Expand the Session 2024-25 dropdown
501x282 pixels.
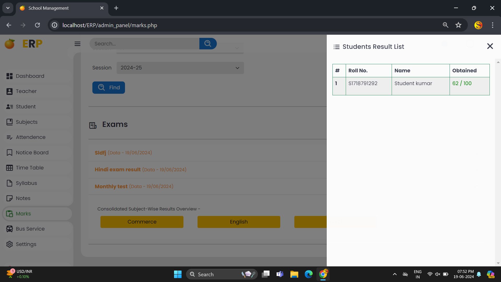point(180,68)
